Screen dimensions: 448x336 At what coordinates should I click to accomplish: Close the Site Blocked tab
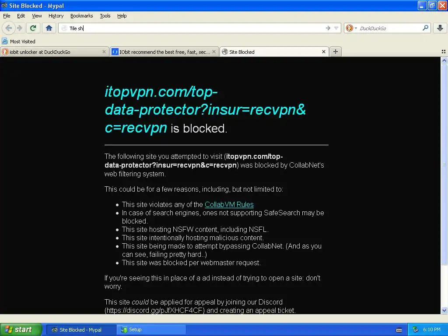click(x=323, y=52)
